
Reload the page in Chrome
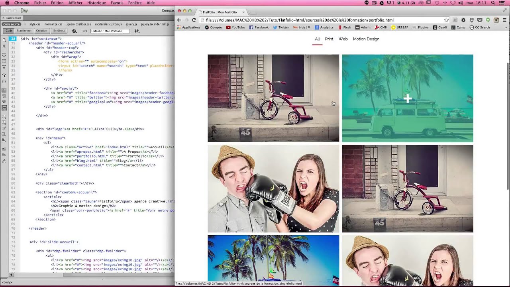pyautogui.click(x=194, y=20)
